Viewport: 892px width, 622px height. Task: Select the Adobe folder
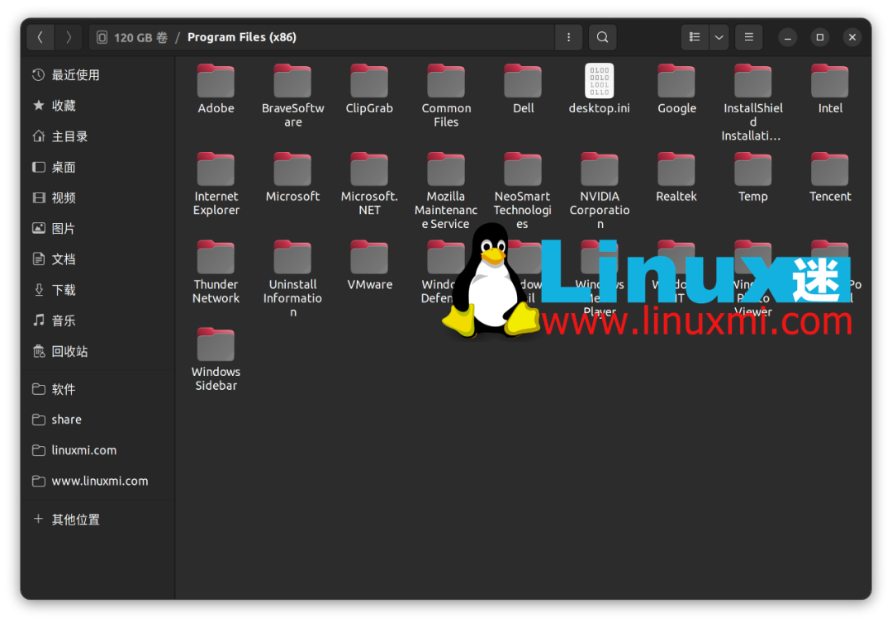coord(216,89)
